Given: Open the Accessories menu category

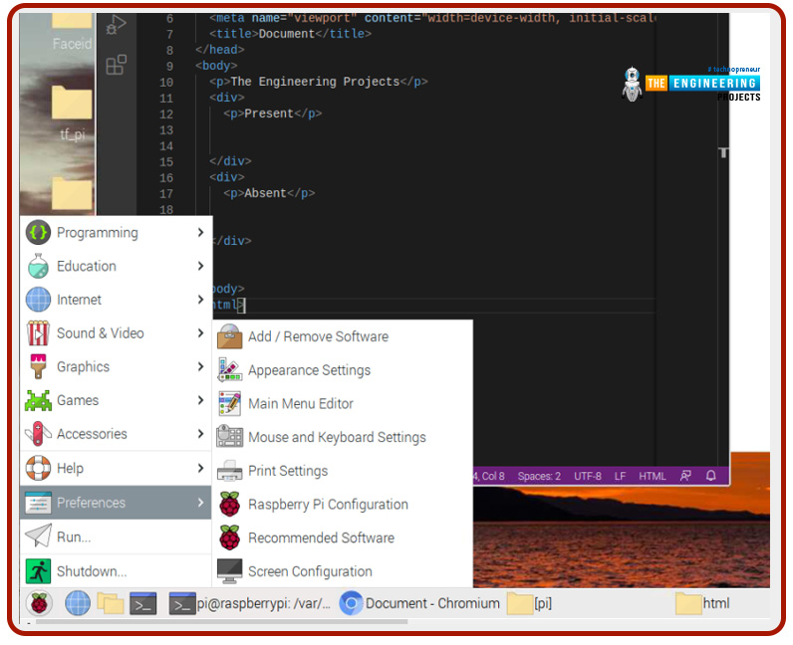Looking at the screenshot, I should pos(116,434).
